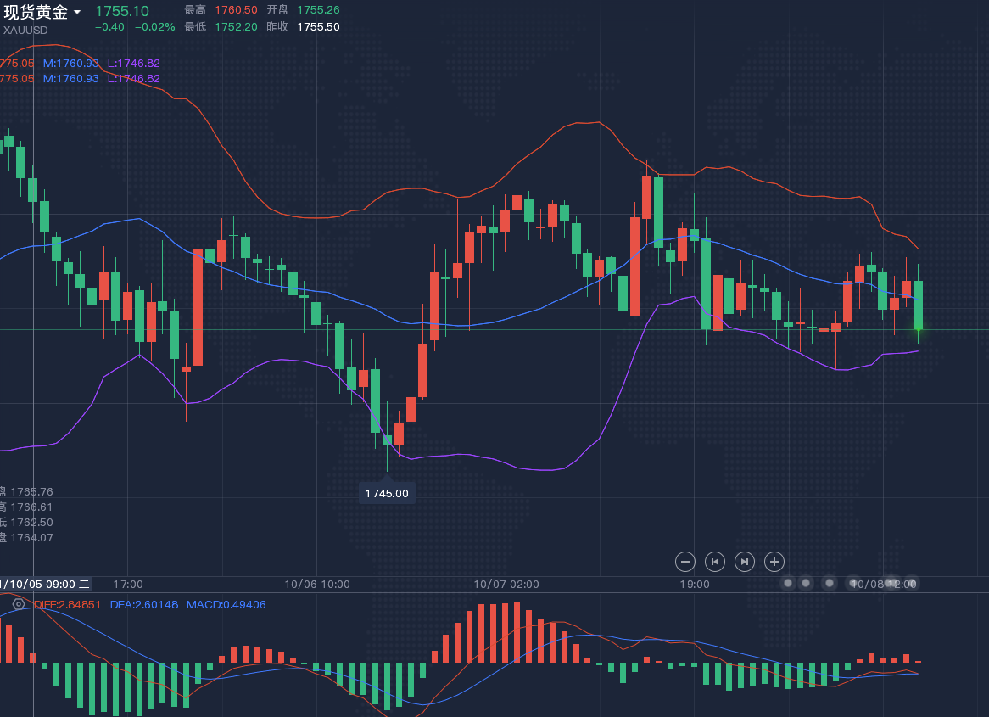Image resolution: width=989 pixels, height=717 pixels.
Task: Click the current price 1755.10
Action: pos(122,11)
